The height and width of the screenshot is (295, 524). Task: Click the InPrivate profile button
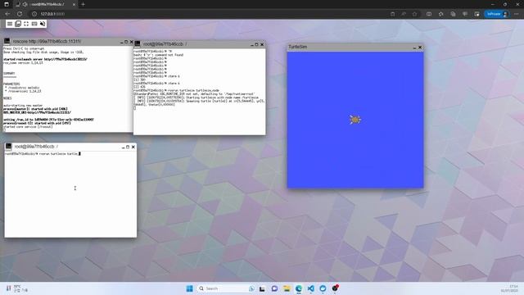click(497, 14)
